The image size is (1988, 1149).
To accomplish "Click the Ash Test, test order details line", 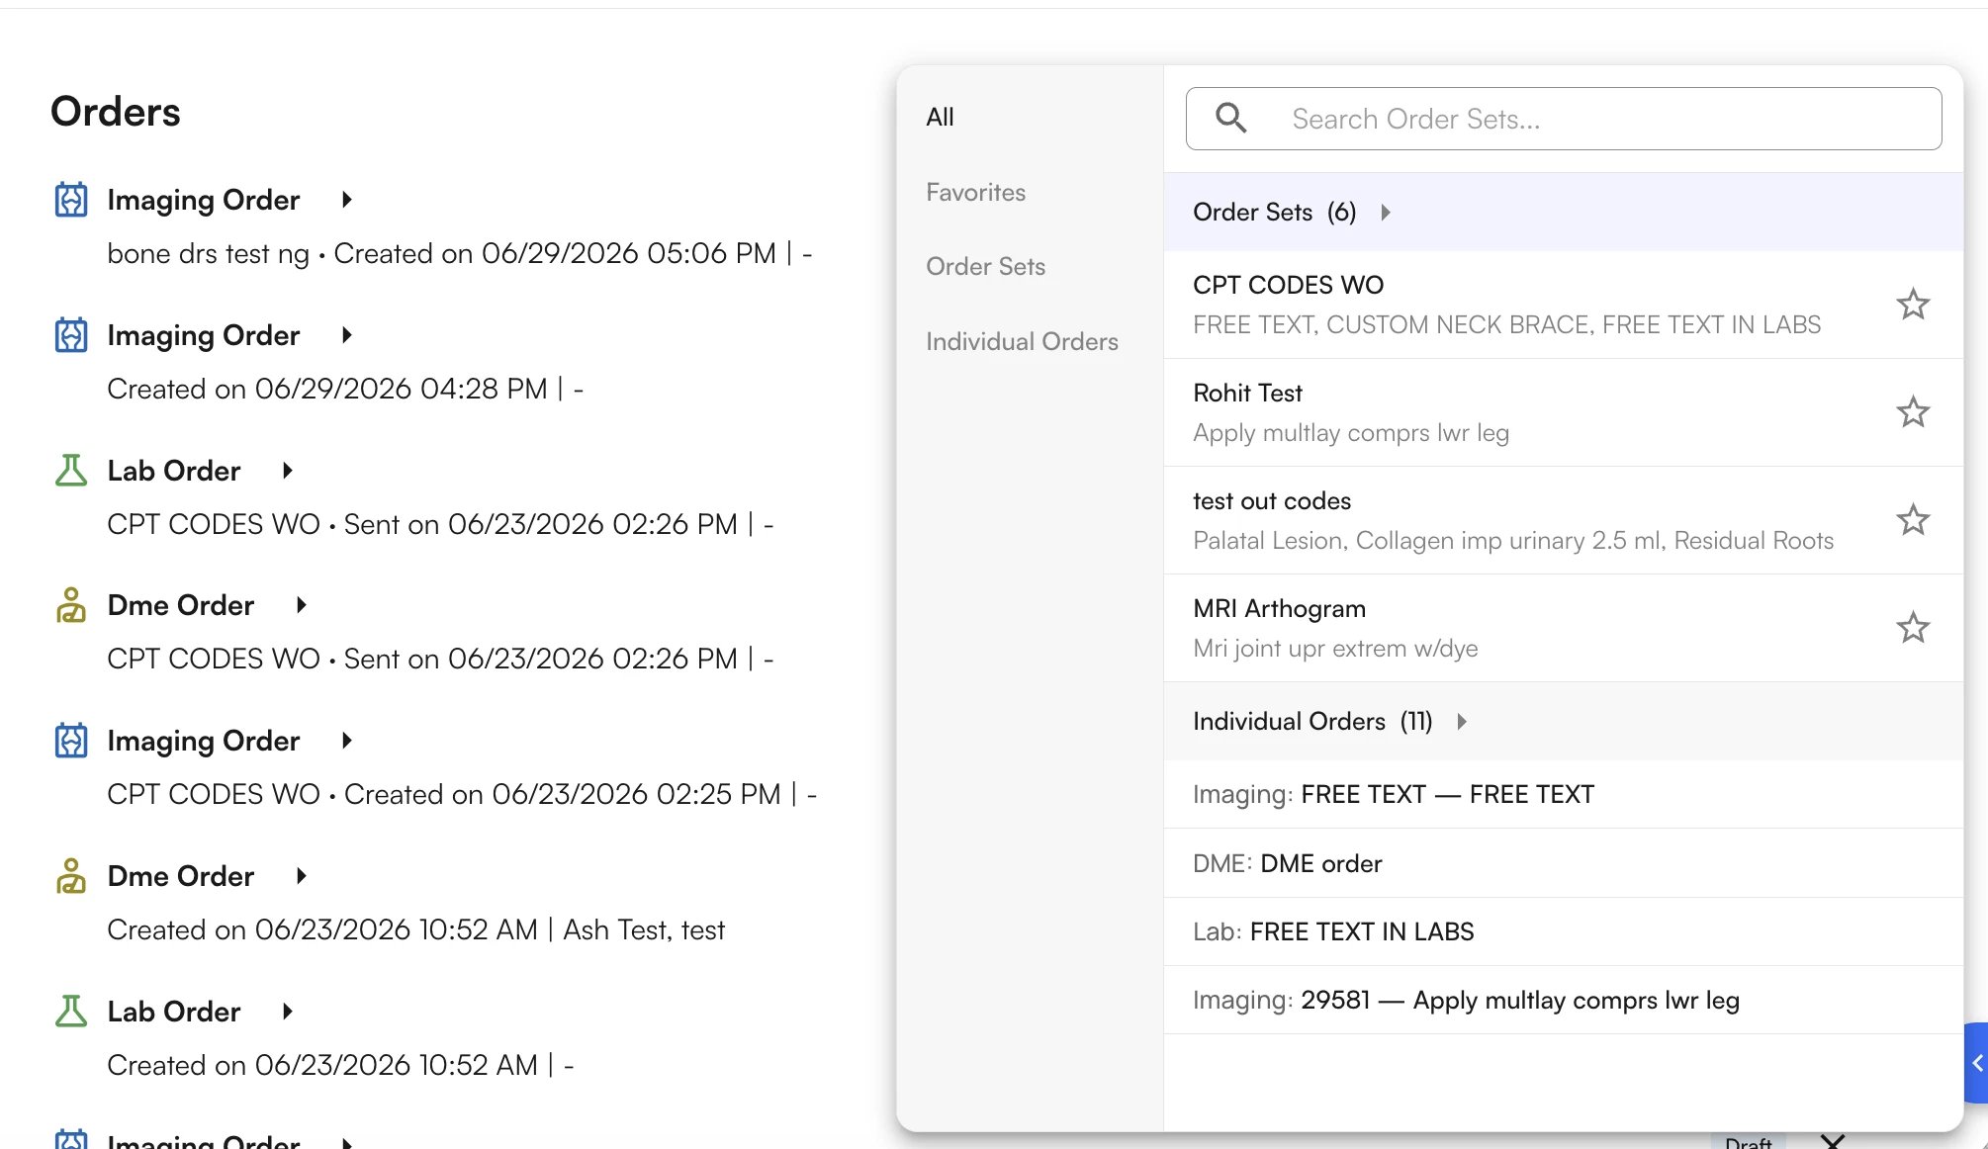I will pyautogui.click(x=415, y=930).
